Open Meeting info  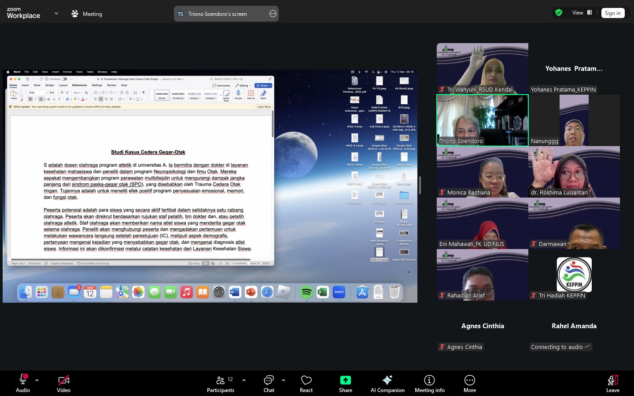click(x=429, y=383)
